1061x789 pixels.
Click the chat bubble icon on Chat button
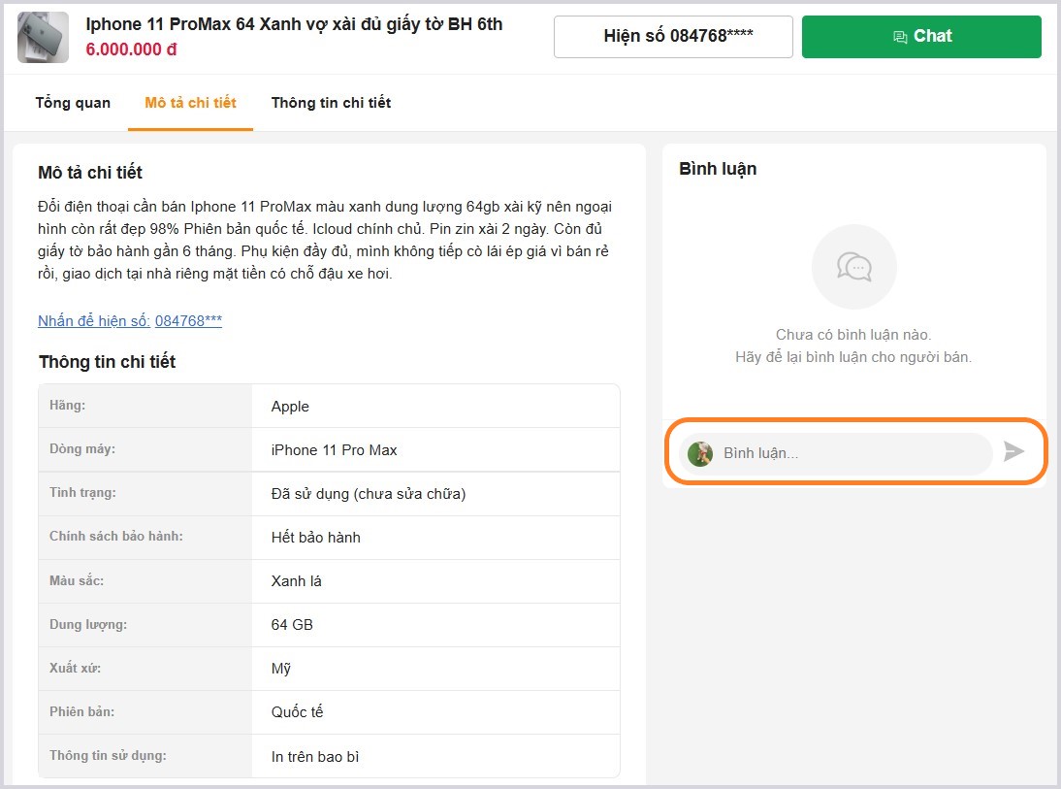(x=900, y=37)
